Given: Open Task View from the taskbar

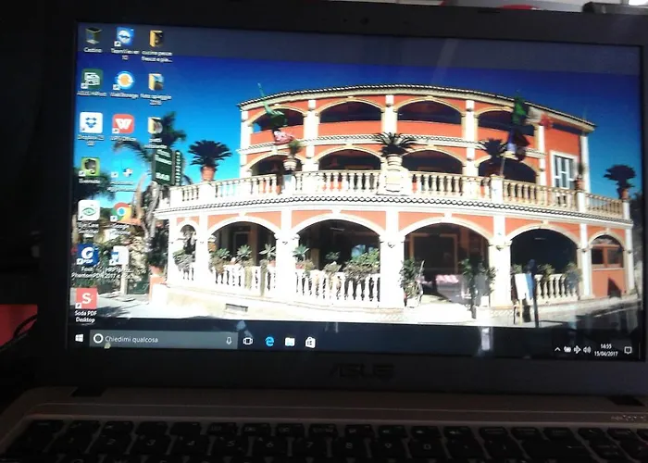Looking at the screenshot, I should tap(248, 341).
